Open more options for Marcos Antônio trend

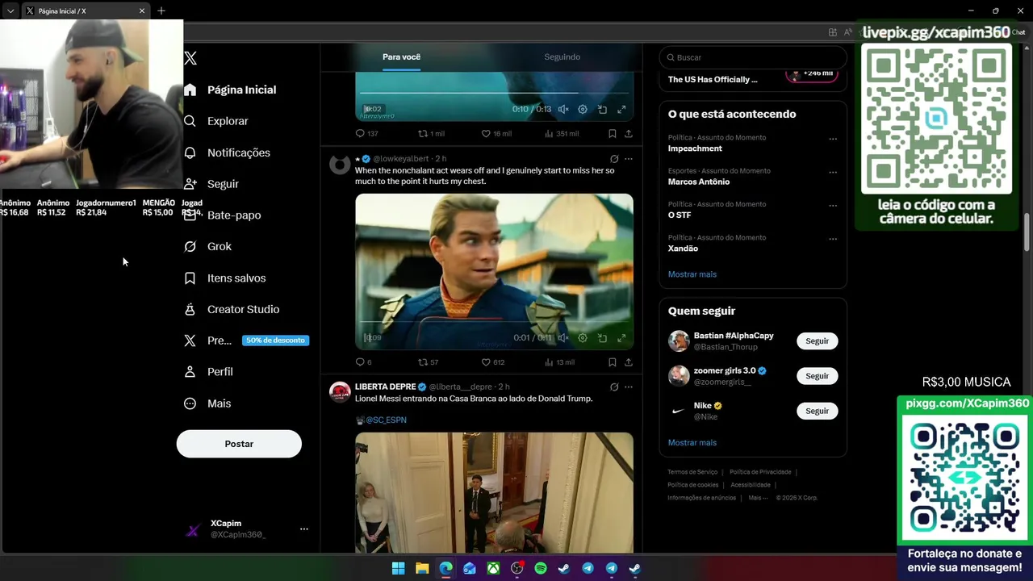click(833, 172)
